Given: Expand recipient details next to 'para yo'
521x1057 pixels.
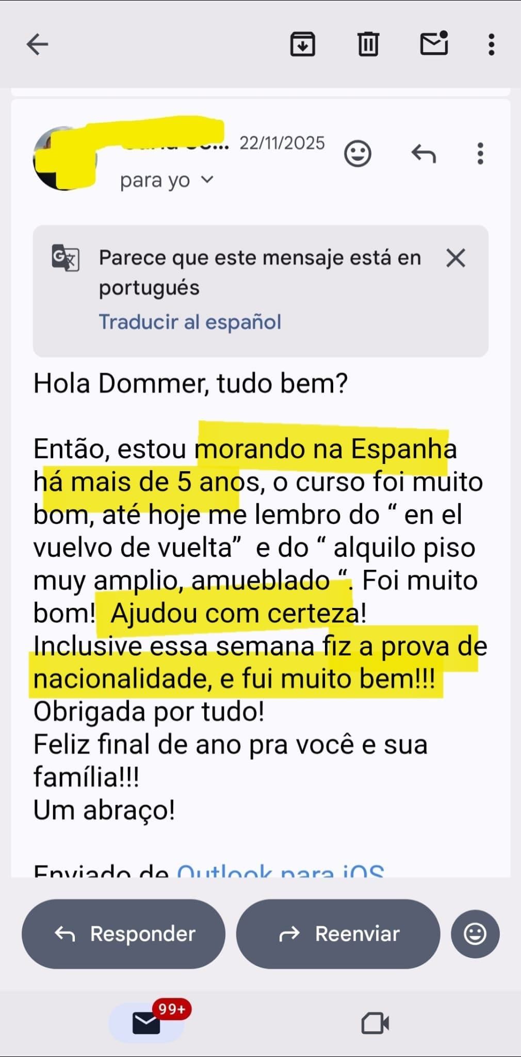Looking at the screenshot, I should [207, 180].
